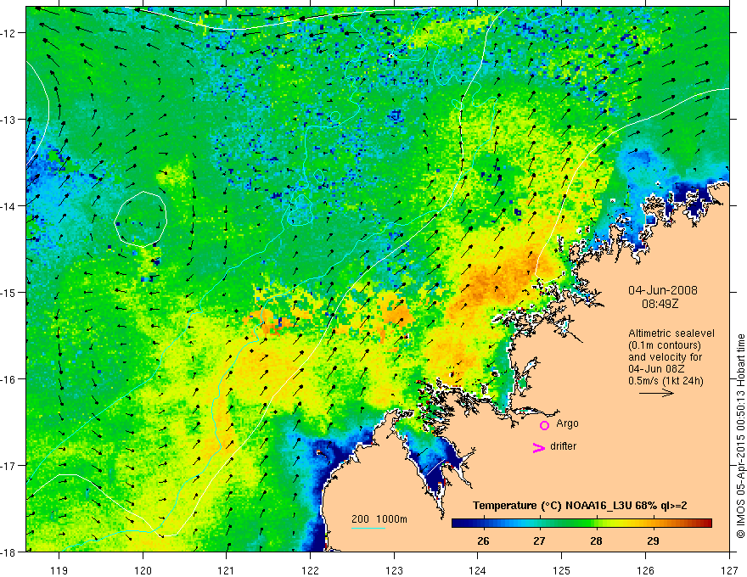This screenshot has height=577, width=747.
Task: Click the '-17' latitude axis label
Action: pos(9,465)
